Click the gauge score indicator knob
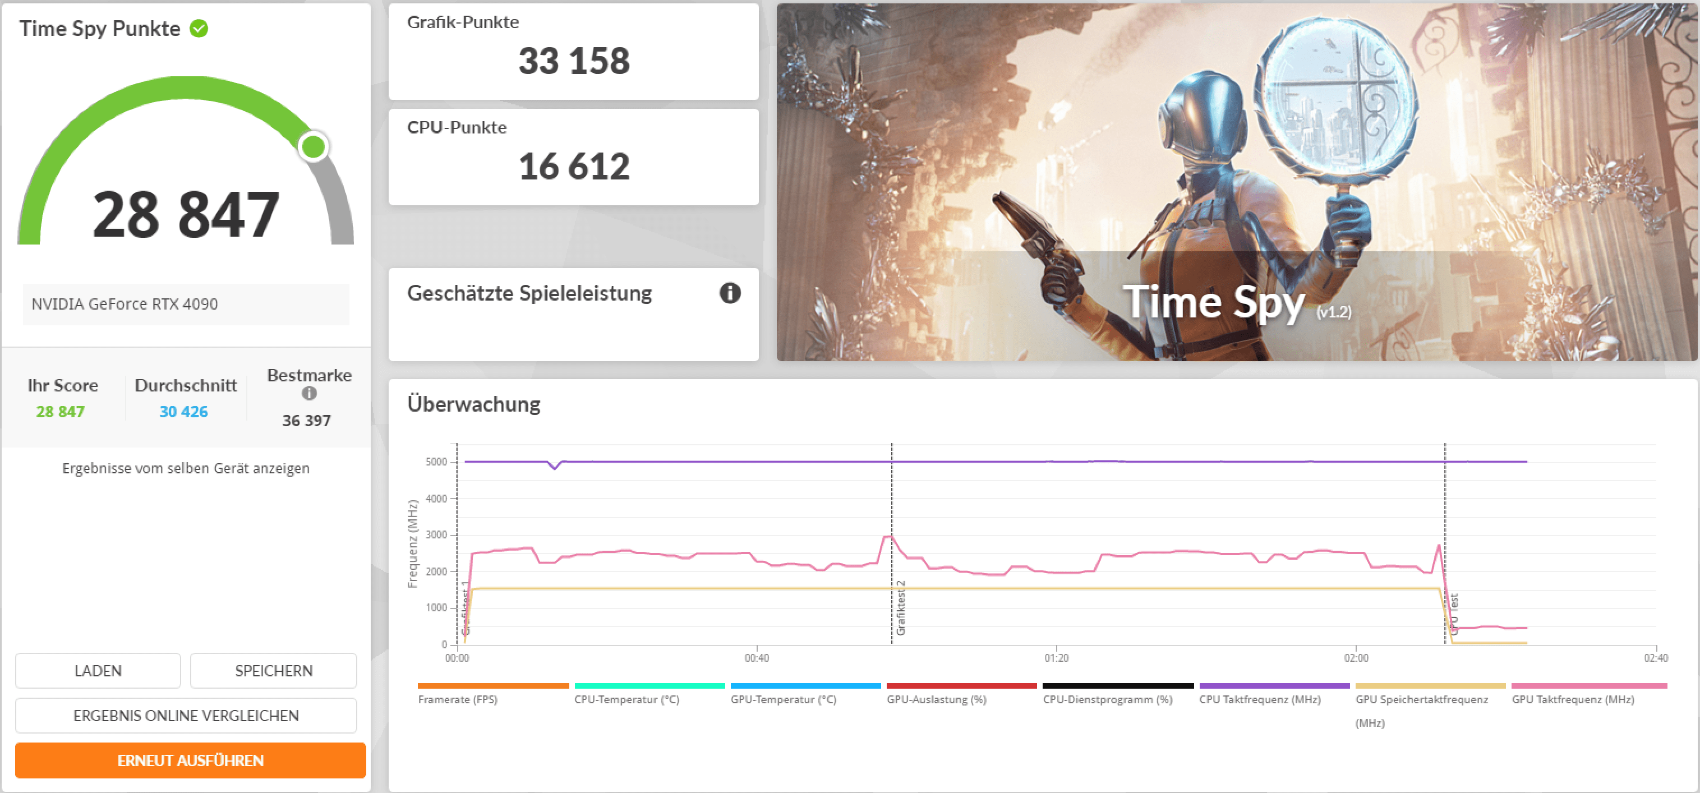 point(313,146)
